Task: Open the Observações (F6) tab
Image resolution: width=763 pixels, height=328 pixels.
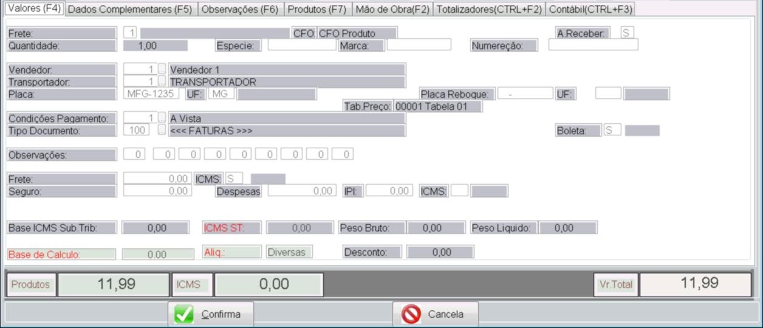Action: click(x=240, y=9)
